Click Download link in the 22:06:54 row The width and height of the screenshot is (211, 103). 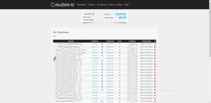point(95,47)
